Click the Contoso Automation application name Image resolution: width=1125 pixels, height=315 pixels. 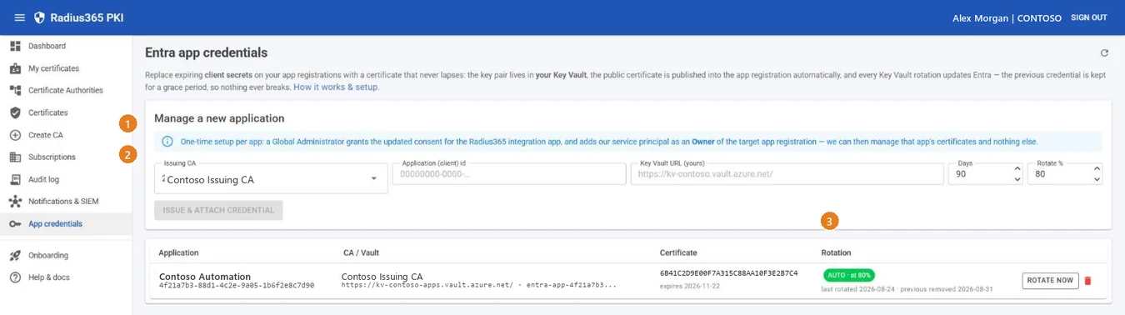(205, 277)
